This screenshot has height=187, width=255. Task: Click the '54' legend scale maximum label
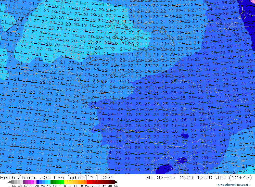[x=116, y=186]
